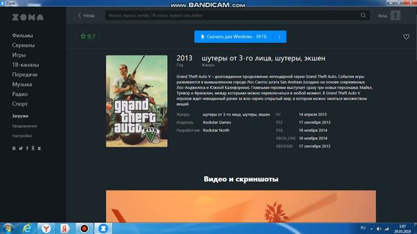Click the PS4 release date 18 ноября 2014

313,130
